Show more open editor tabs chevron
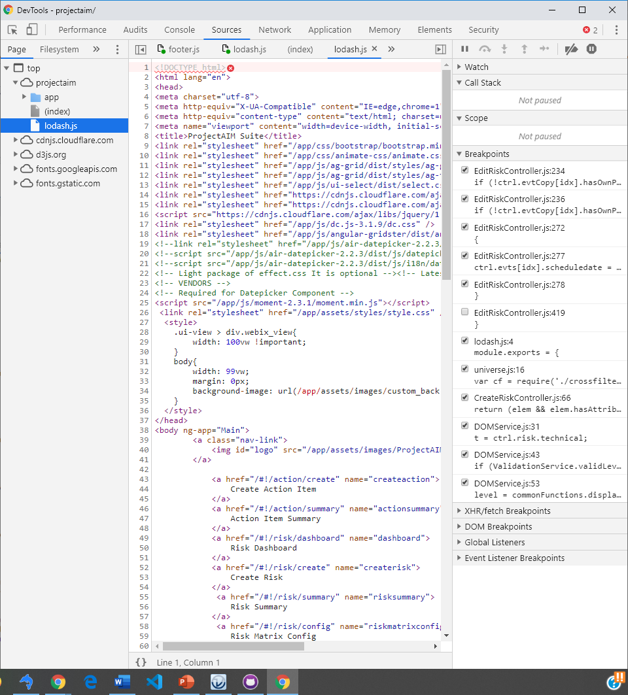Image resolution: width=628 pixels, height=695 pixels. click(x=391, y=49)
